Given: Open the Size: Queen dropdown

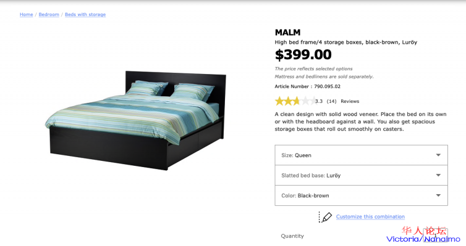Looking at the screenshot, I should 361,155.
